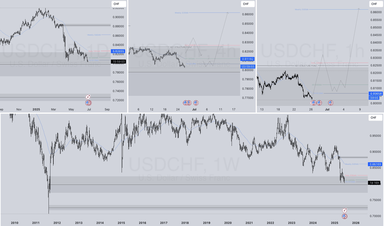Click the US flag economic event icon on 1D chart
Screen dimensions: 384x226
click(88, 103)
